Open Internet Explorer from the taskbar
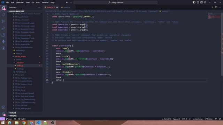This screenshot has height=125, width=223. tap(9, 123)
